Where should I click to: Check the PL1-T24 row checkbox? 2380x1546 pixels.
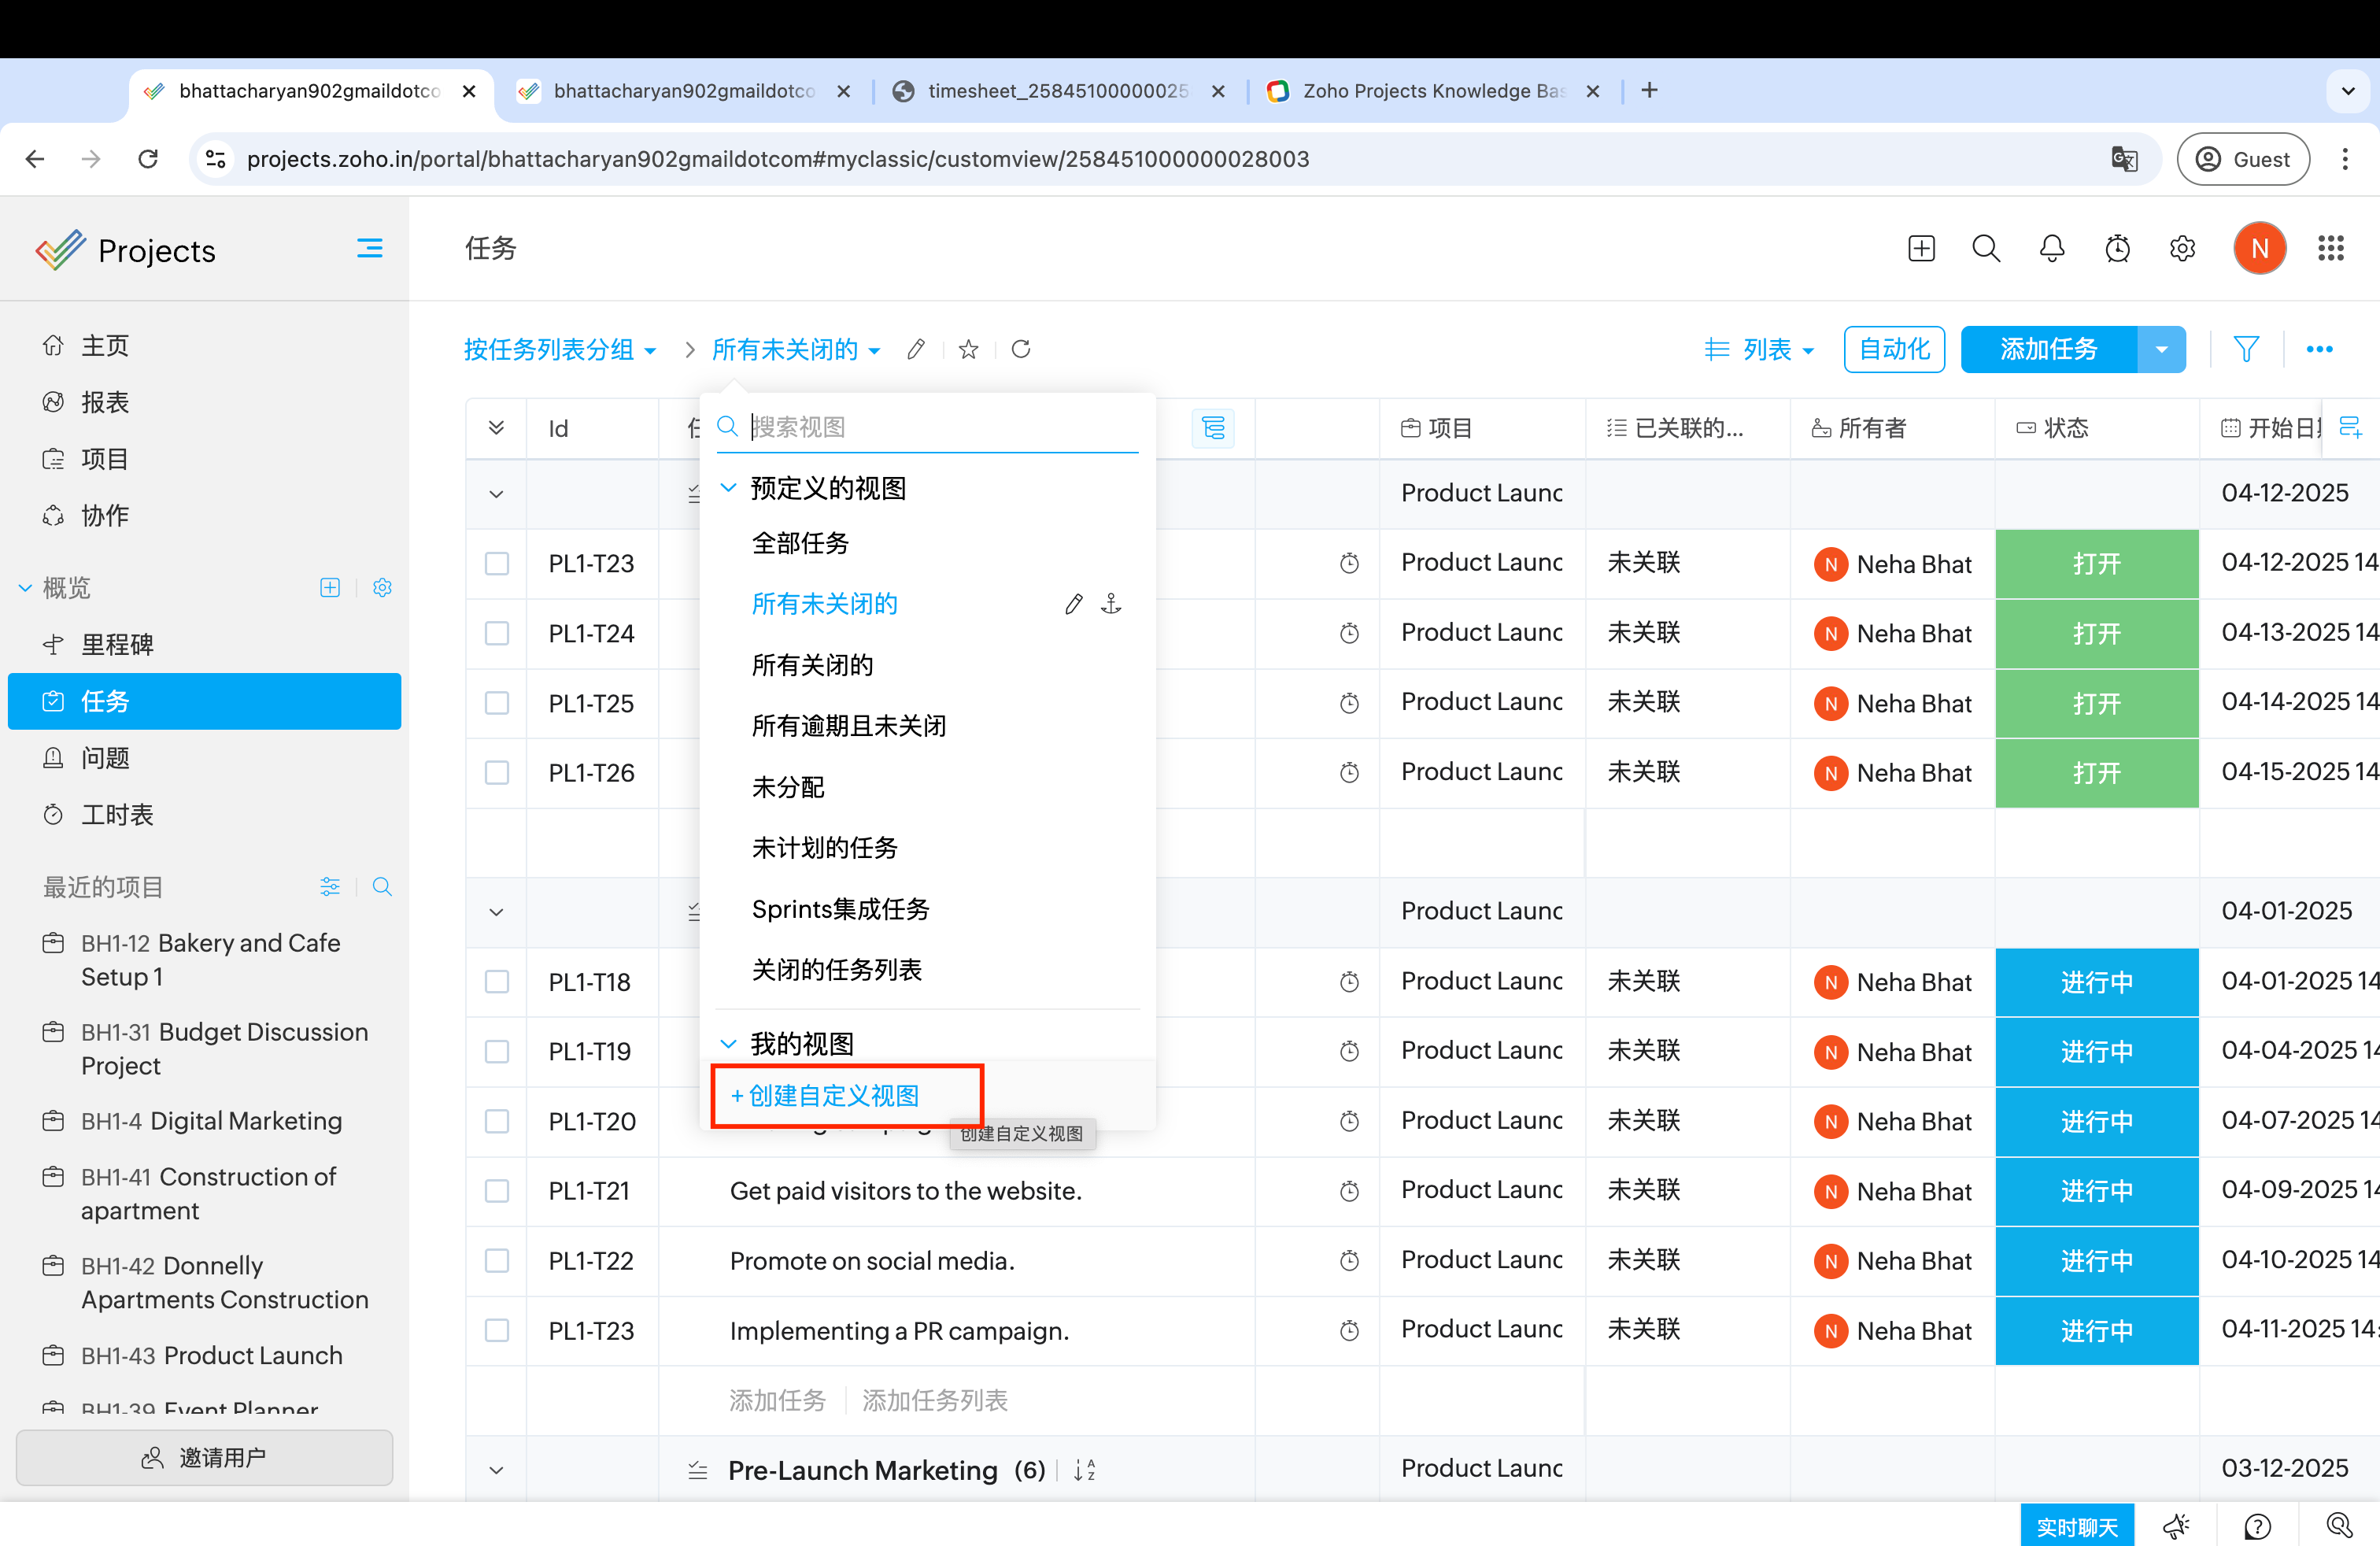[496, 633]
